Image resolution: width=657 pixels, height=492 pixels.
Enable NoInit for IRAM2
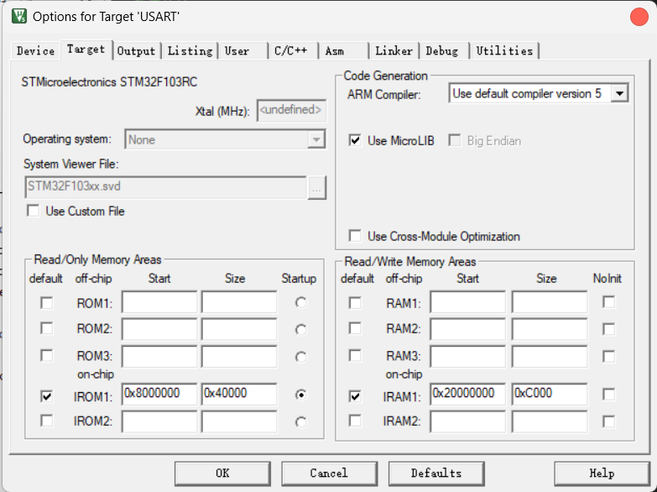(608, 421)
